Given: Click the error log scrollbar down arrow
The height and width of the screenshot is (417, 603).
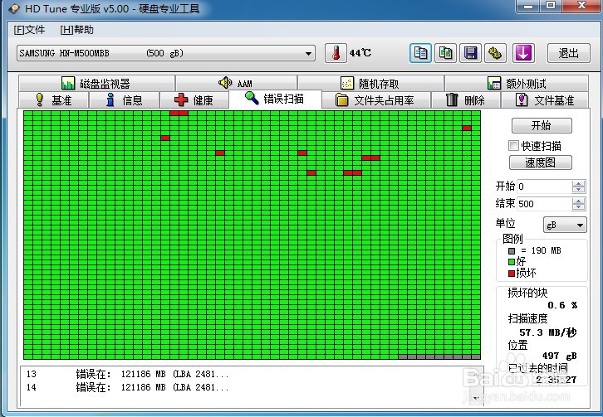Looking at the screenshot, I should [477, 398].
